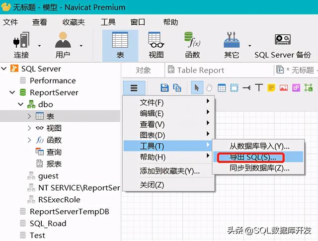Open the Connection (连接) toolbar icon
Screen dimensions: 318x241
point(21,45)
